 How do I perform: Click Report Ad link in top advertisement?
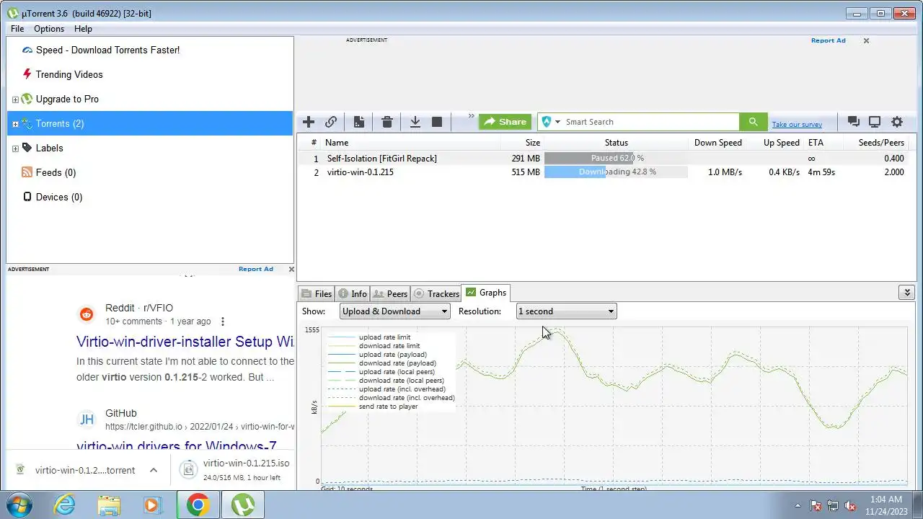828,40
